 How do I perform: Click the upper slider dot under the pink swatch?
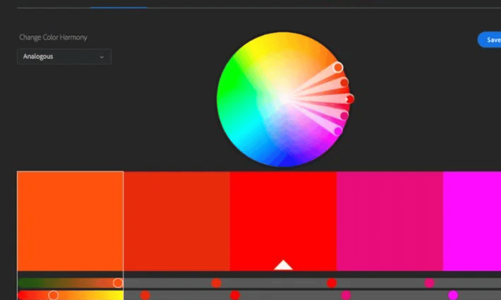pos(429,283)
